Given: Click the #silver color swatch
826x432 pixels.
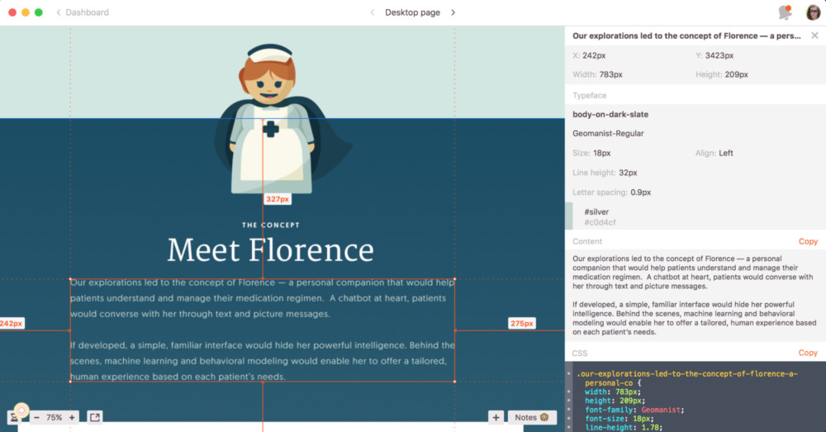Looking at the screenshot, I should click(569, 216).
